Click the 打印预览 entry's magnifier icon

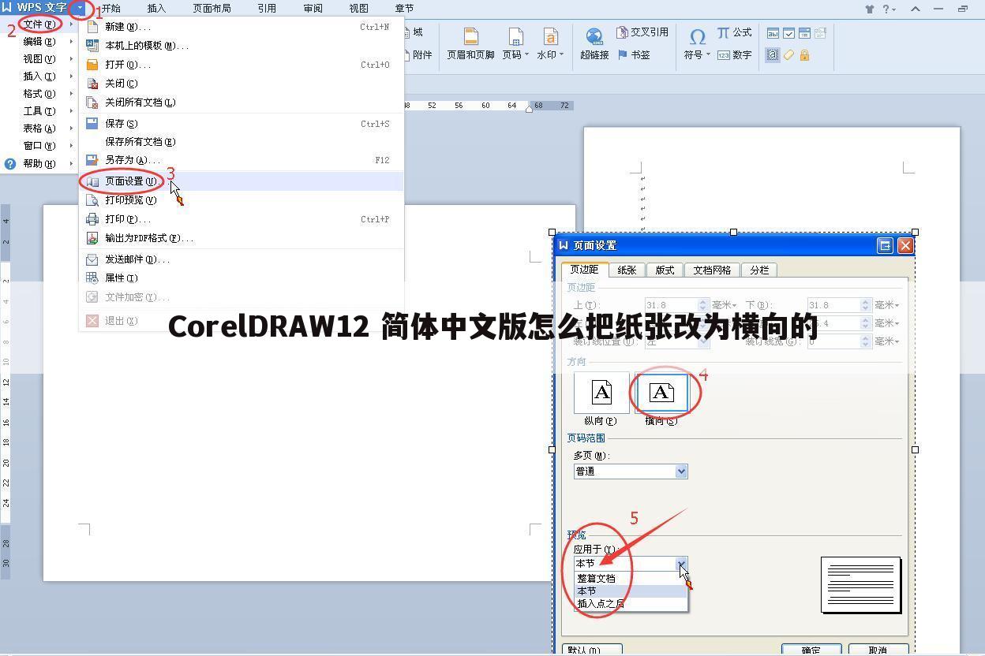tap(92, 200)
